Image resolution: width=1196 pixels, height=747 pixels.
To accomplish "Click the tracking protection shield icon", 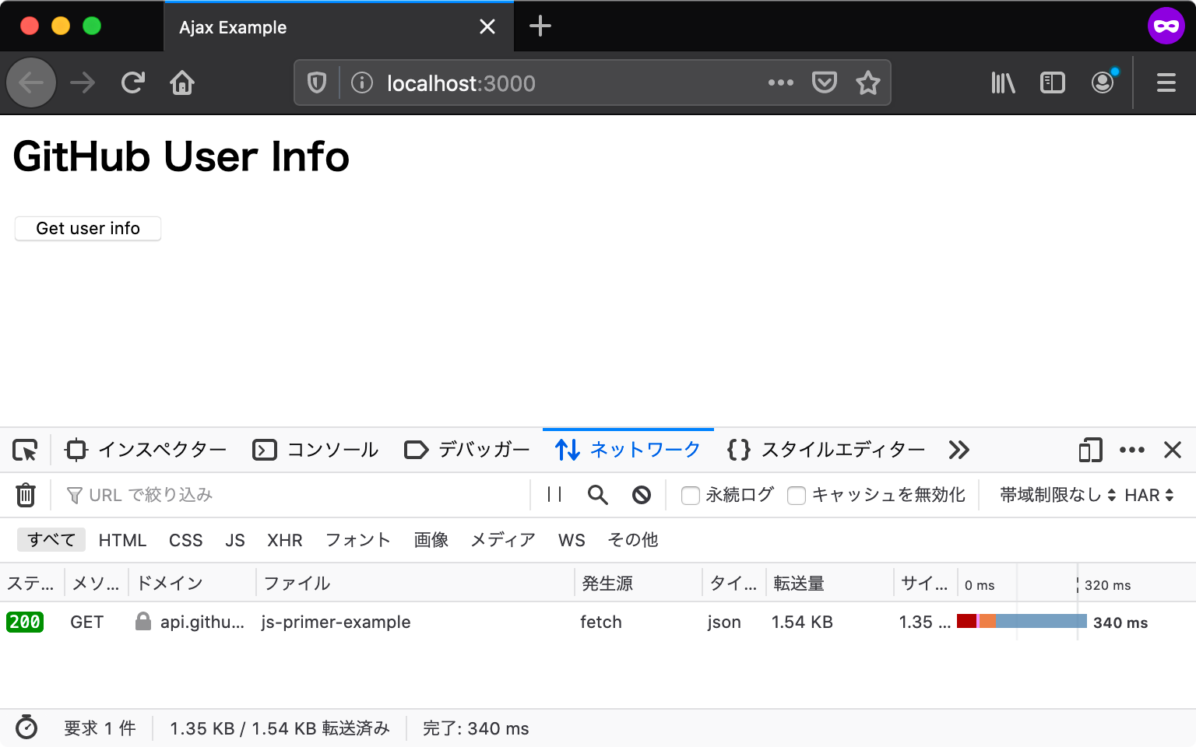I will click(x=316, y=82).
